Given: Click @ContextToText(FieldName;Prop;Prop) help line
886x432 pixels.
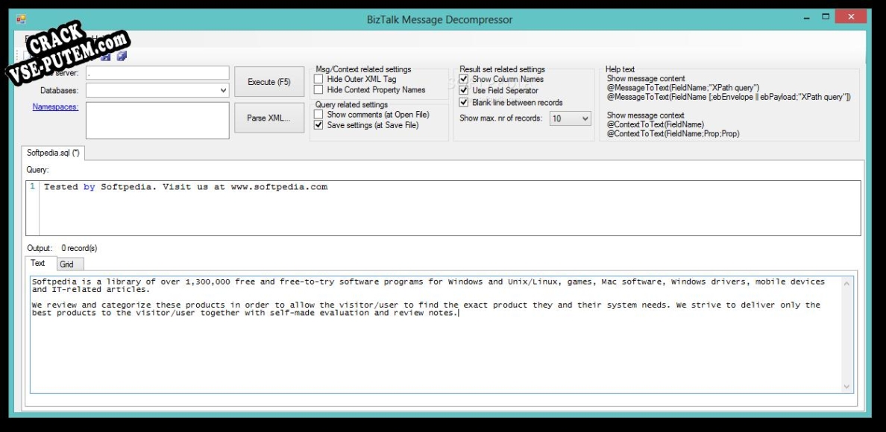Looking at the screenshot, I should tap(673, 134).
